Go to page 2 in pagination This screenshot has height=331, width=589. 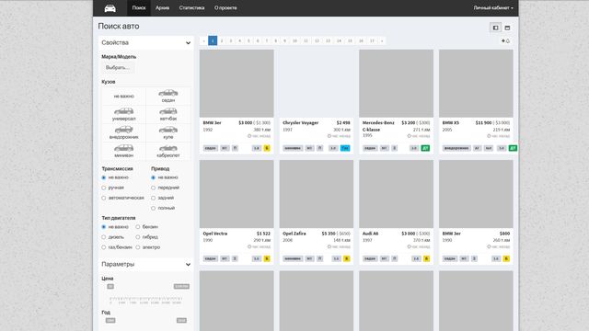tap(222, 40)
